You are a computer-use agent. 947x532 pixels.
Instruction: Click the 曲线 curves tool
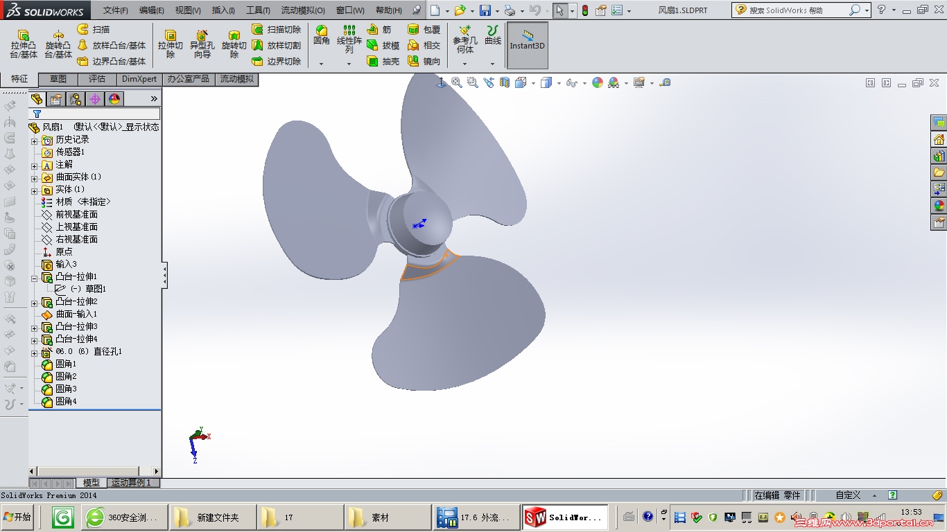(x=493, y=35)
